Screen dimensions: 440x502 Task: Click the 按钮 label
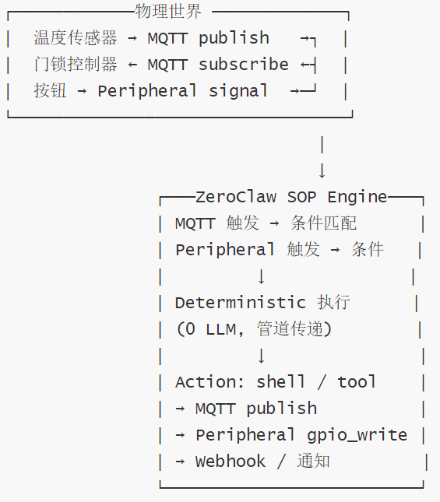click(51, 90)
